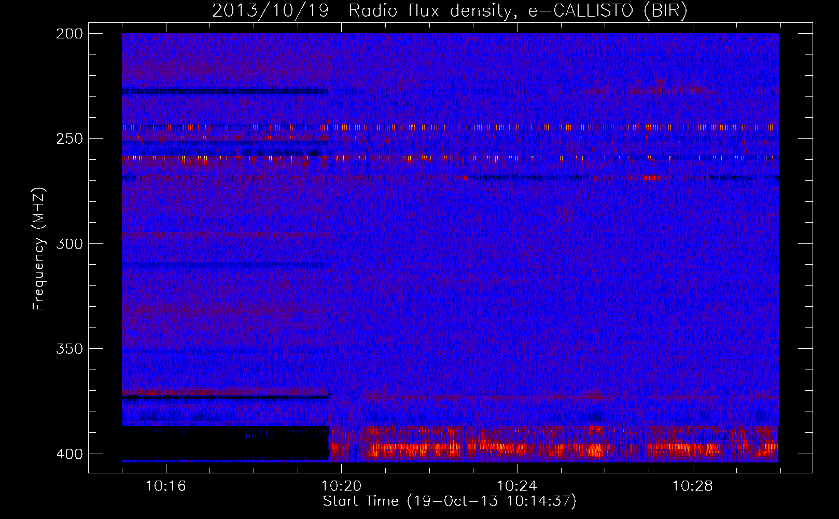Click the 'Start Time (19-Oct-13 10:14:37)' label
The width and height of the screenshot is (839, 519).
pyautogui.click(x=450, y=501)
